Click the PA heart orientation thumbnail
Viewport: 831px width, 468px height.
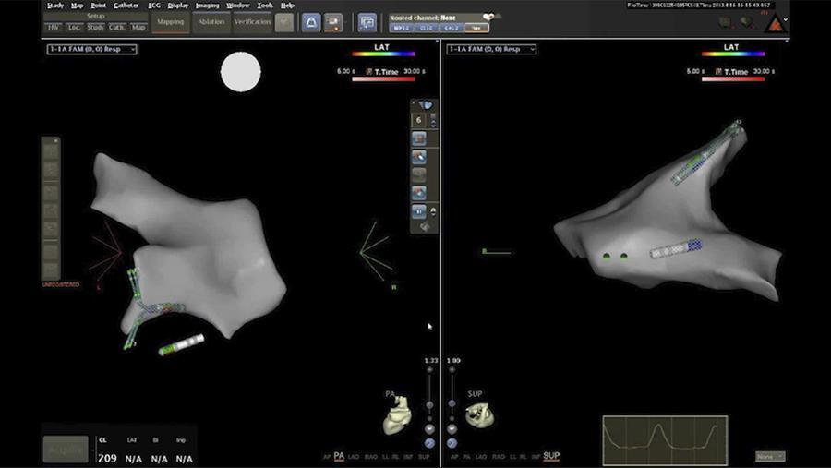397,415
